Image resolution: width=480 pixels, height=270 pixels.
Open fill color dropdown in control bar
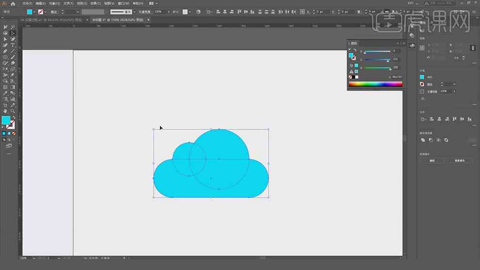click(x=34, y=12)
